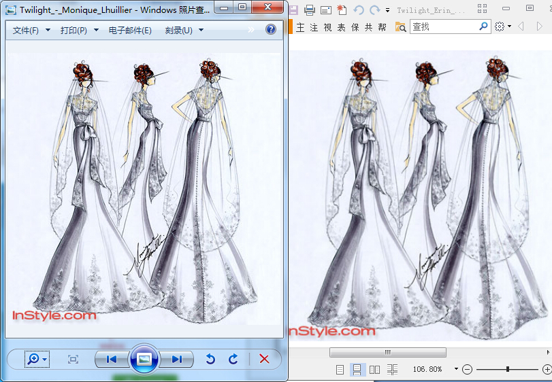Create new PDF document icon
This screenshot has height=382, width=552.
coord(342,10)
